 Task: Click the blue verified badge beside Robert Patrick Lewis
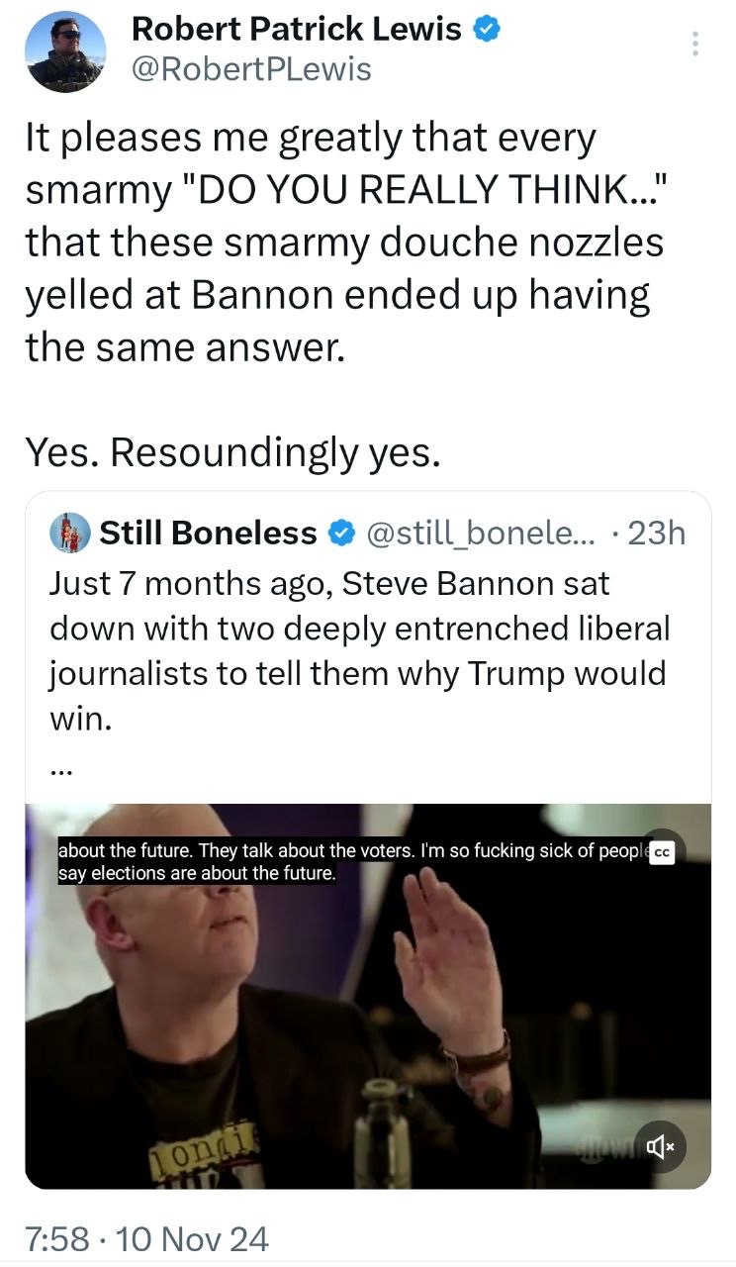tap(486, 30)
